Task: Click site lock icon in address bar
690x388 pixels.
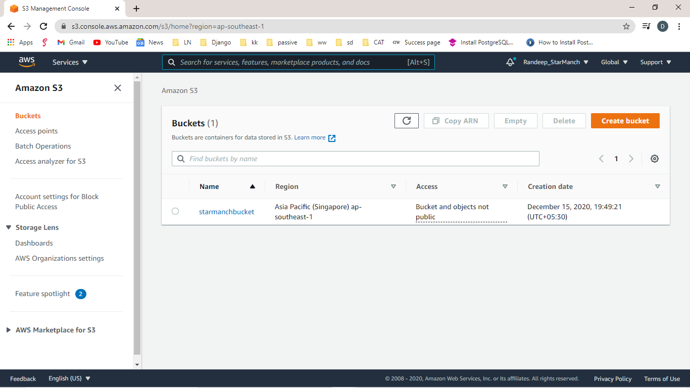Action: [x=64, y=26]
